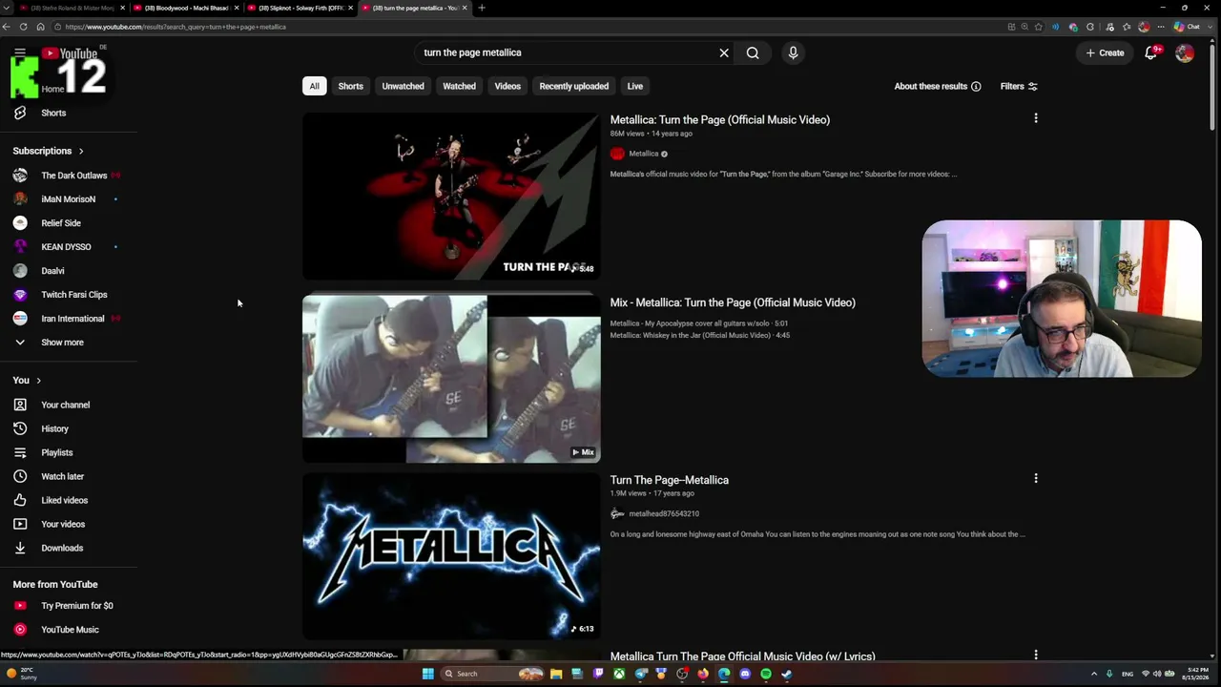
Task: Open Firefox from the taskbar
Action: click(x=703, y=674)
